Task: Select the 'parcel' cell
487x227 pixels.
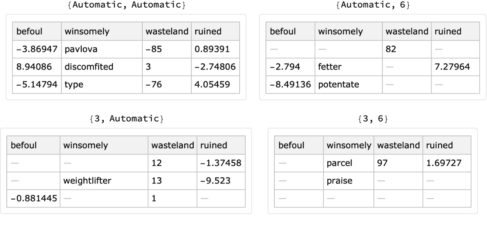Action: coord(337,163)
